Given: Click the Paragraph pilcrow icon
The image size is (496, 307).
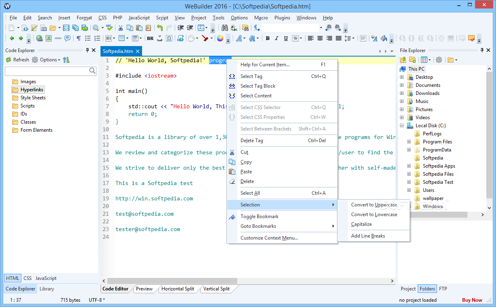Looking at the screenshot, I should 79,38.
